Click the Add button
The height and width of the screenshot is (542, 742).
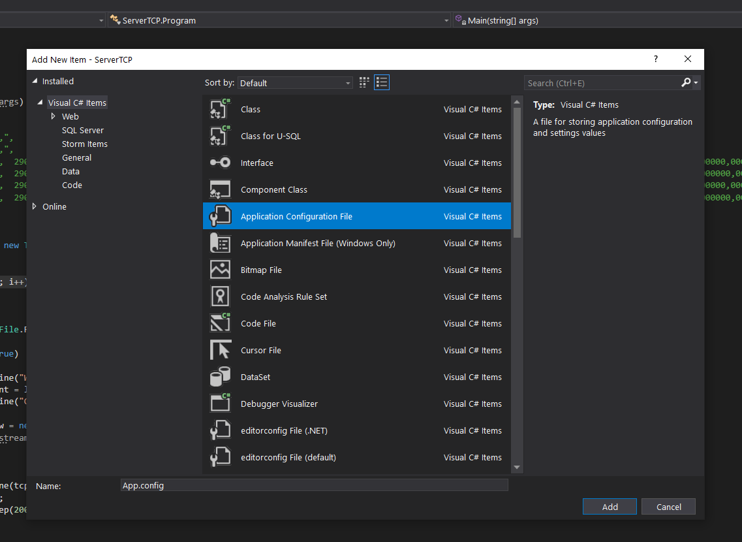[x=609, y=506]
